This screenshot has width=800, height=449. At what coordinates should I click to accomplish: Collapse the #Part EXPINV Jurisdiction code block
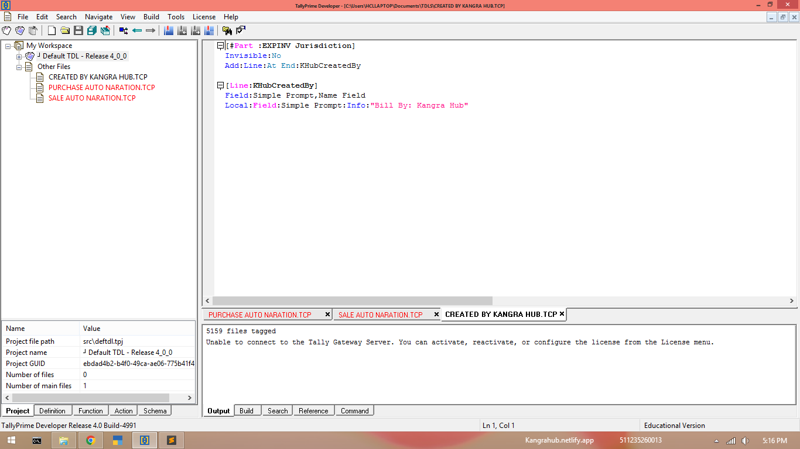click(x=221, y=46)
